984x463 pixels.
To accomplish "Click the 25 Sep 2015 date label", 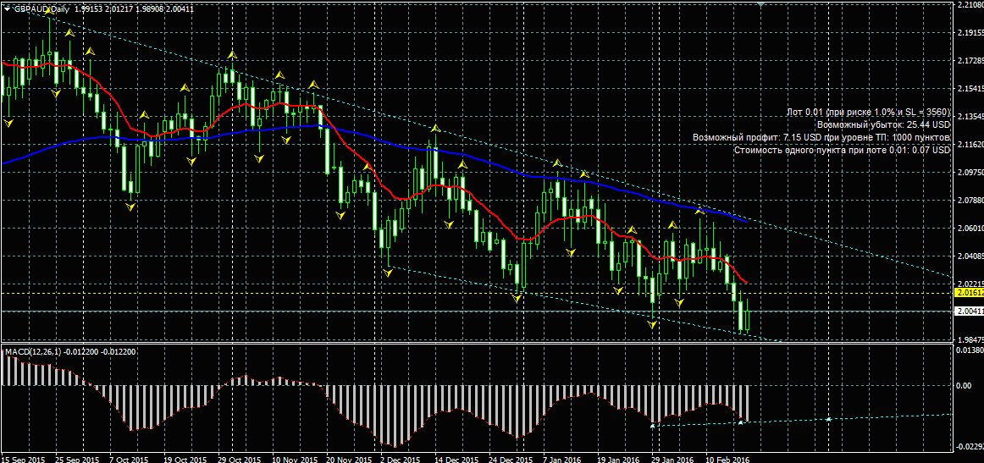I will click(x=78, y=460).
